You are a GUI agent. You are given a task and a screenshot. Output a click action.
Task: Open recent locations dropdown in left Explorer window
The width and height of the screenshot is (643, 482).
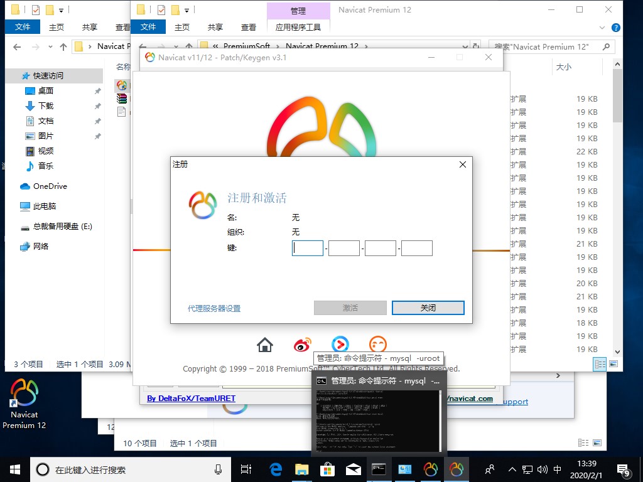tap(50, 46)
